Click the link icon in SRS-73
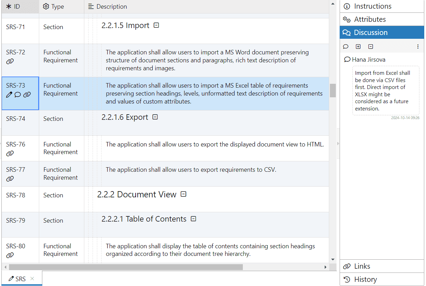This screenshot has width=426, height=286. (27, 95)
